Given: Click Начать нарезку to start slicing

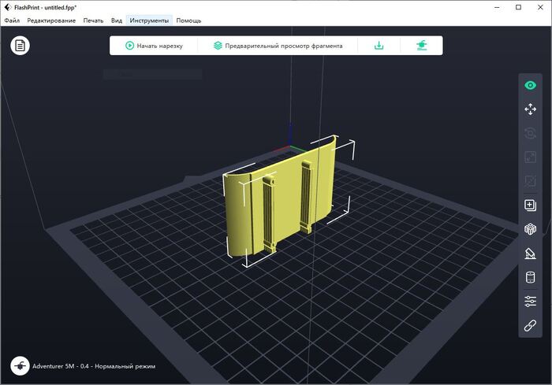Looking at the screenshot, I should pos(154,46).
